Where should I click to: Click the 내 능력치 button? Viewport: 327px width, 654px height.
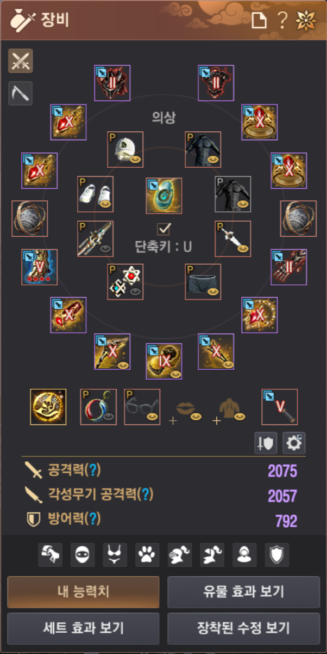click(83, 592)
